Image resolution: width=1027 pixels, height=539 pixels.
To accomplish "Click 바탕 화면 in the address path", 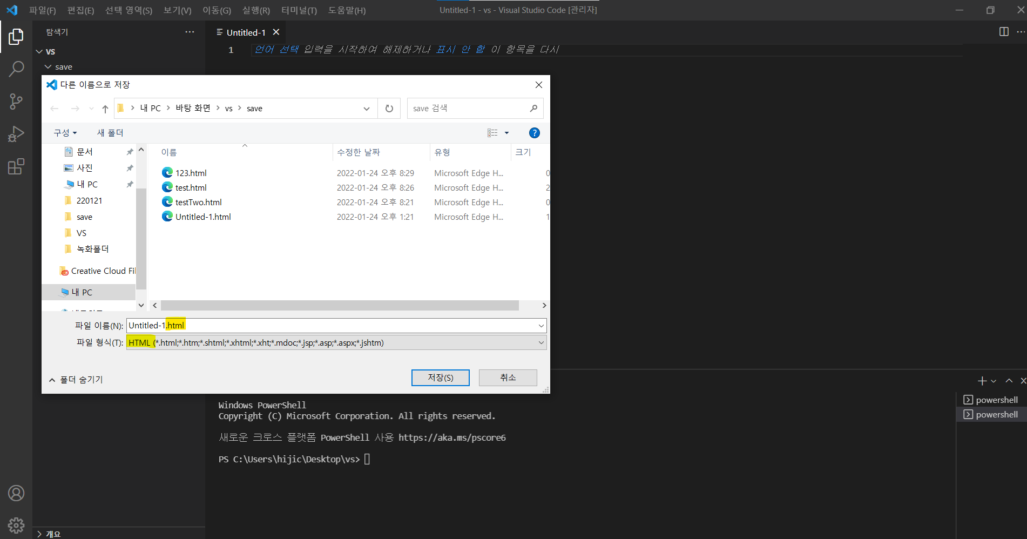I will pos(193,109).
